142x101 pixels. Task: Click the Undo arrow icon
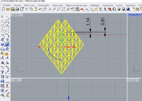point(40,9)
